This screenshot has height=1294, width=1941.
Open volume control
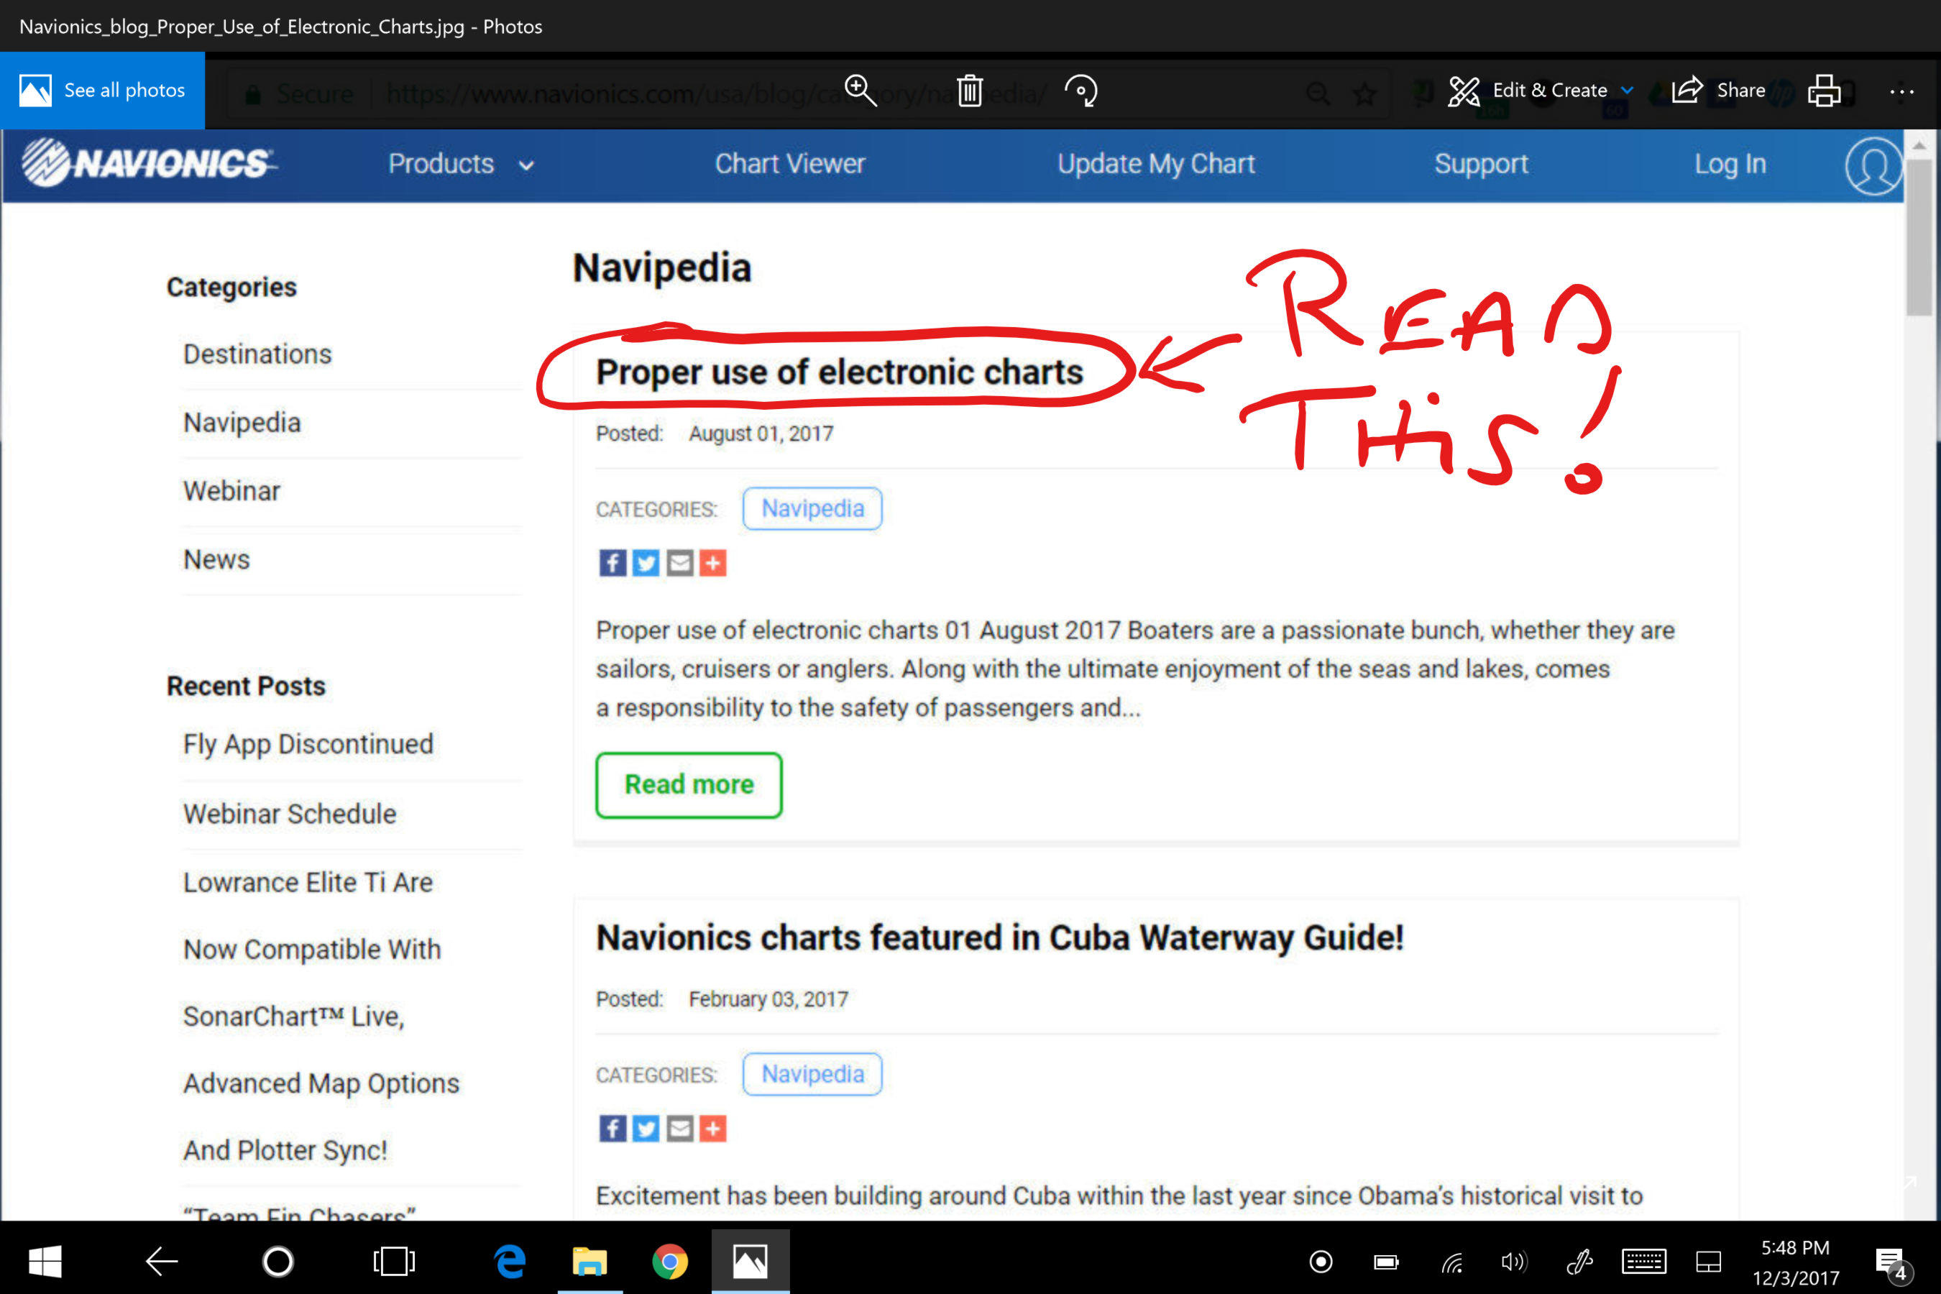pos(1515,1262)
